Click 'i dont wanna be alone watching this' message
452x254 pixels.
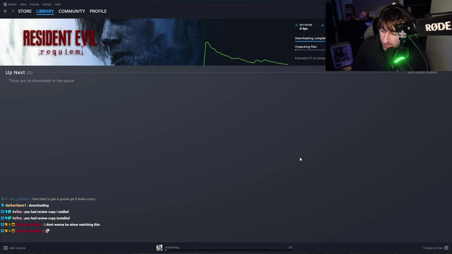[72, 224]
